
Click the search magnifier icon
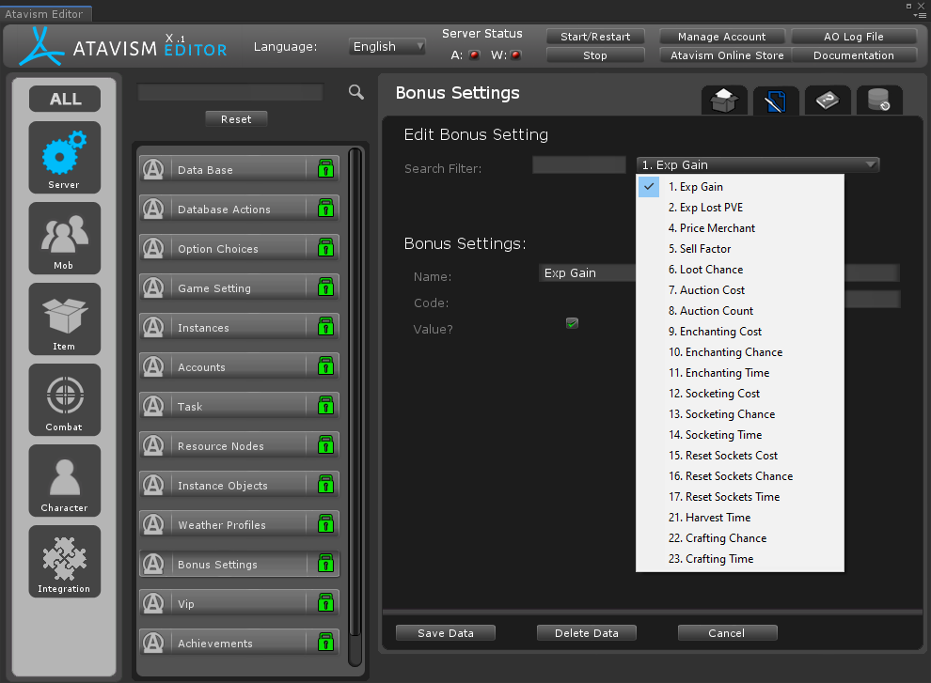point(356,92)
